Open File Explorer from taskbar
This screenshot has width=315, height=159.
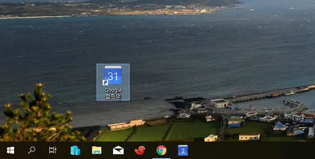coord(97,150)
